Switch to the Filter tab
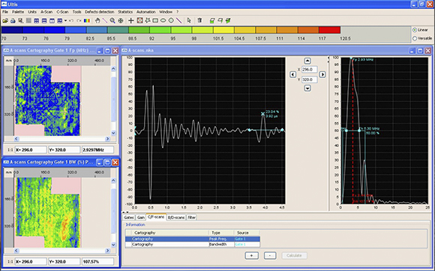Viewport: 435px width, 271px height. tap(192, 218)
